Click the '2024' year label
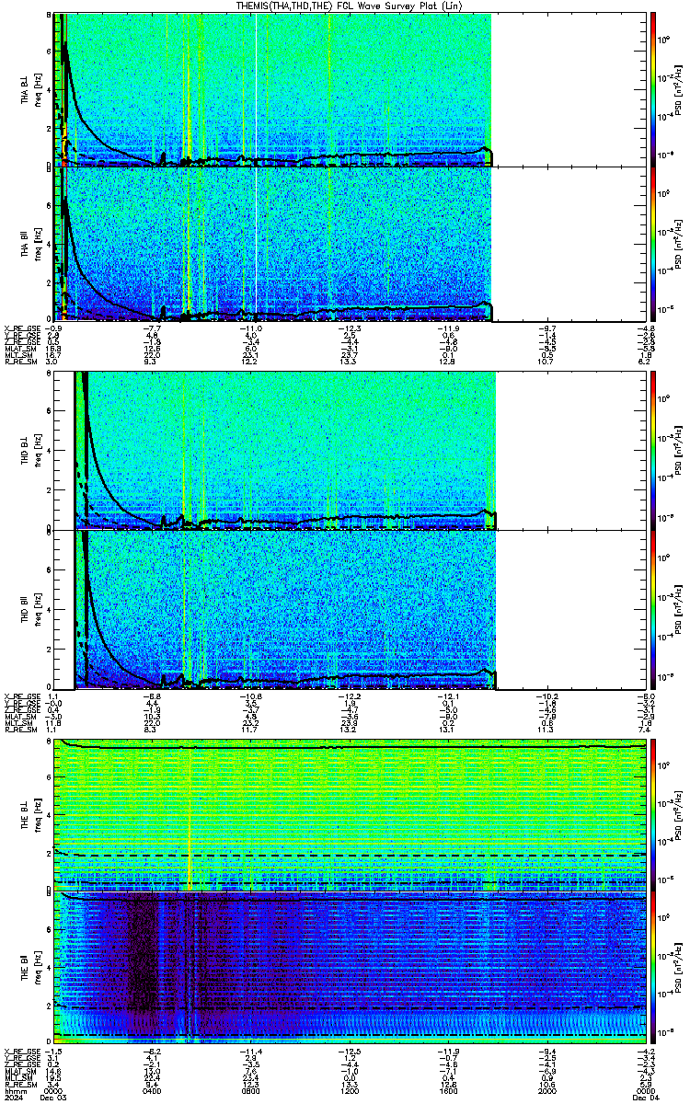The width and height of the screenshot is (690, 1104). pyautogui.click(x=12, y=1098)
